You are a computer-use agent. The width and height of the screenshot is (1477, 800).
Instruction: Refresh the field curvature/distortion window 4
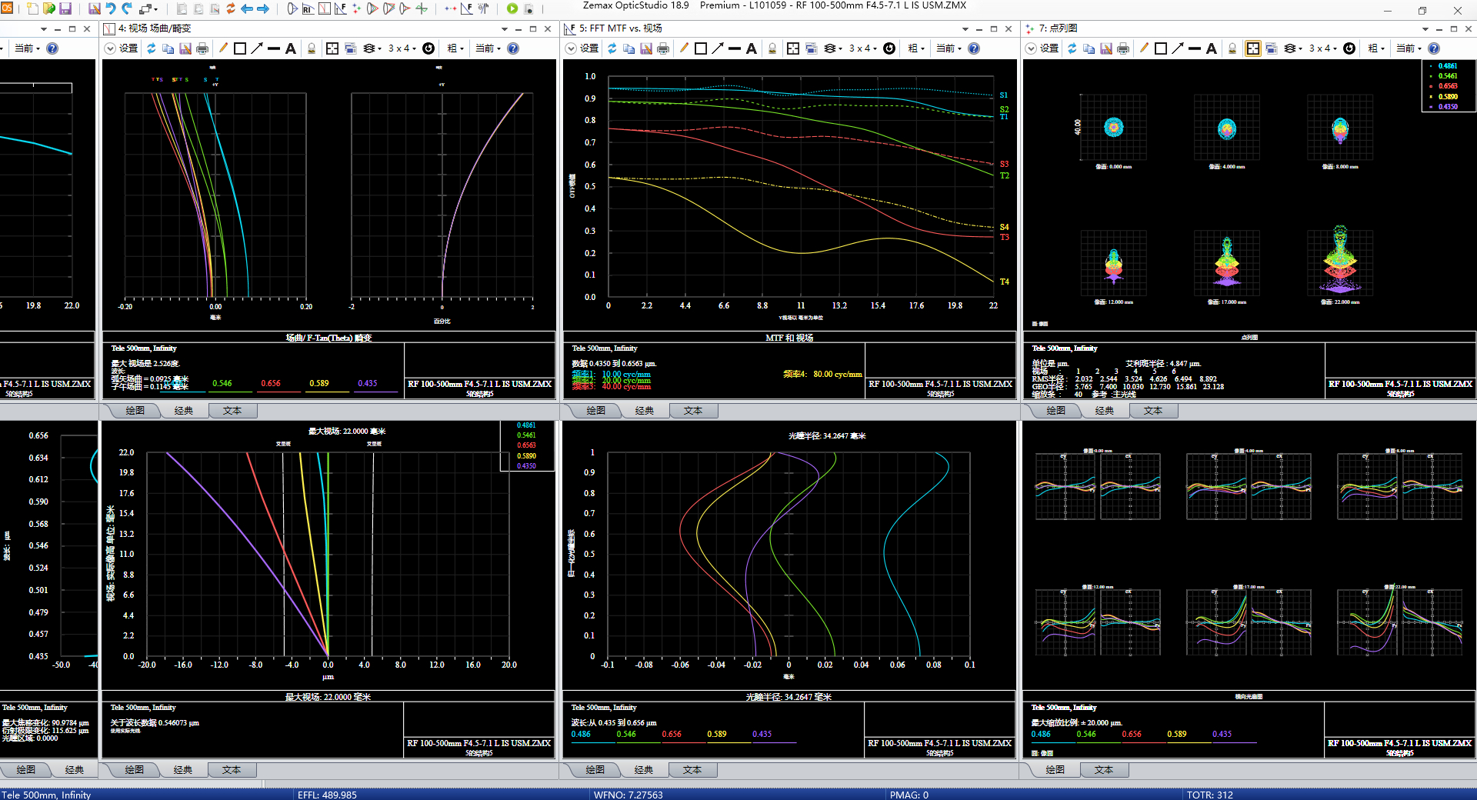152,48
